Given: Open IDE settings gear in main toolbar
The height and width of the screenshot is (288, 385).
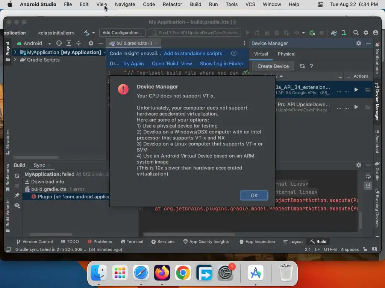Looking at the screenshot, I should coord(365,33).
